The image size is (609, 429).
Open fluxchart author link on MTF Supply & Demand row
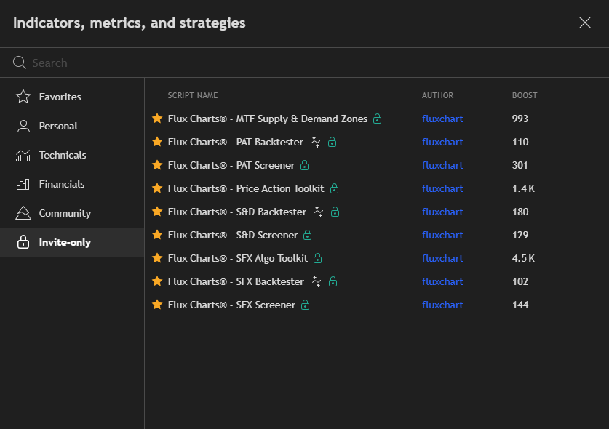pos(442,119)
